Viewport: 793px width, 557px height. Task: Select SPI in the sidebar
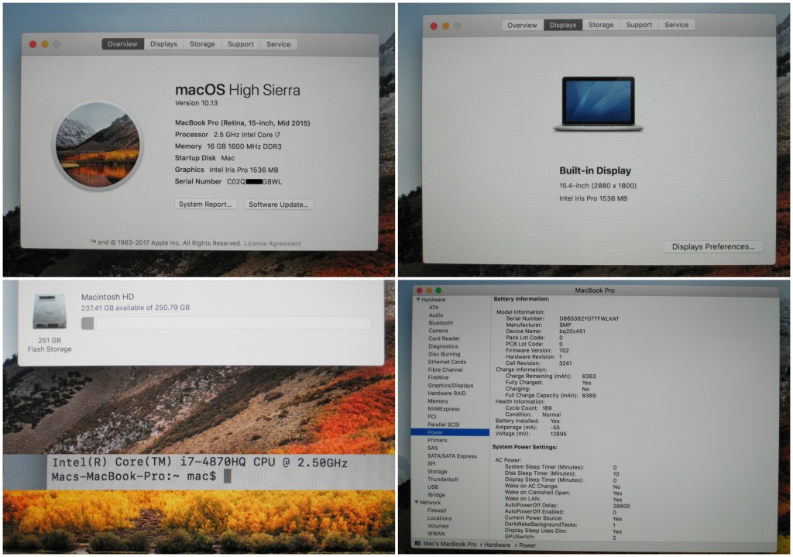click(x=431, y=463)
